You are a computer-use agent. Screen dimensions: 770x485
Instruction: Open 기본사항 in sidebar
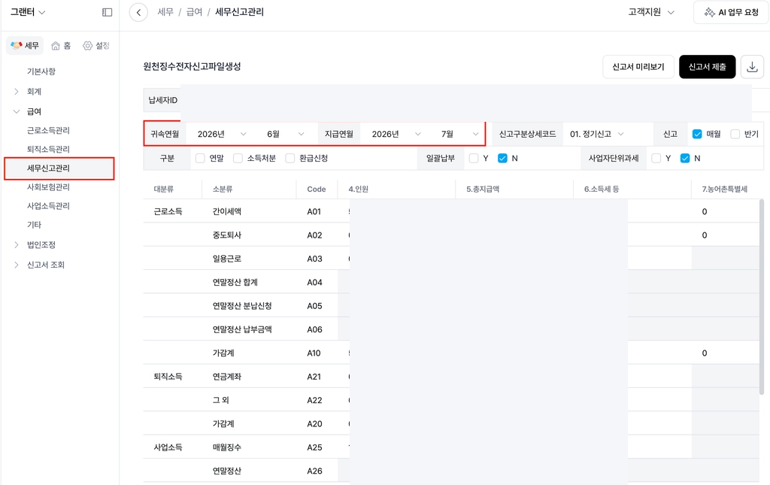(x=41, y=71)
